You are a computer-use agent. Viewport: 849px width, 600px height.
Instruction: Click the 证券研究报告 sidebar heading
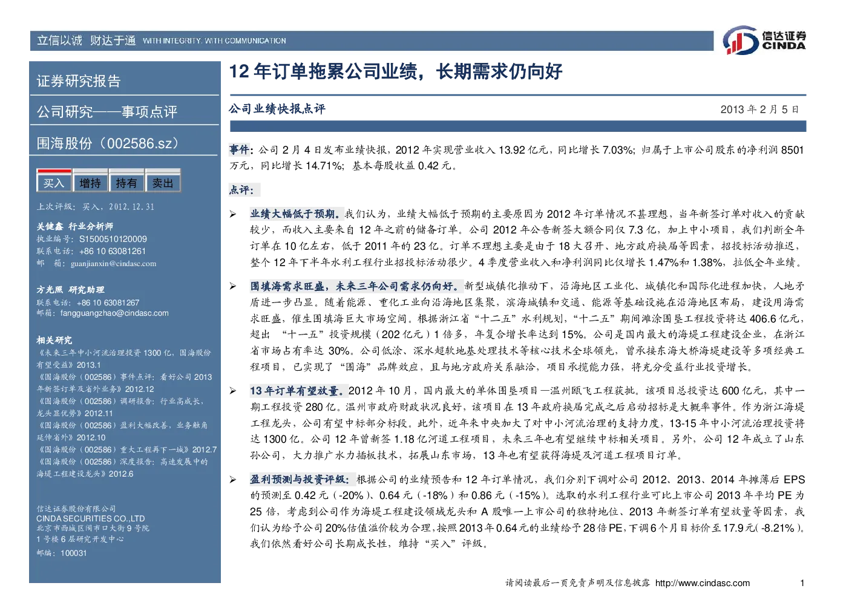79,81
